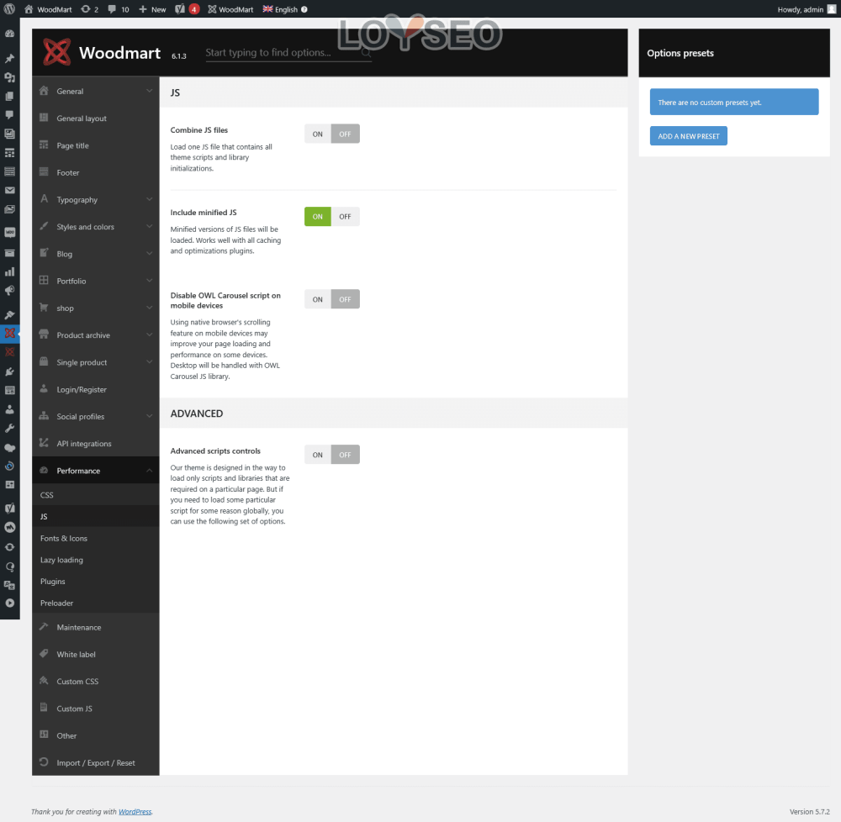Click the search magnifier icon in options header
Viewport: 841px width, 822px height.
(366, 52)
